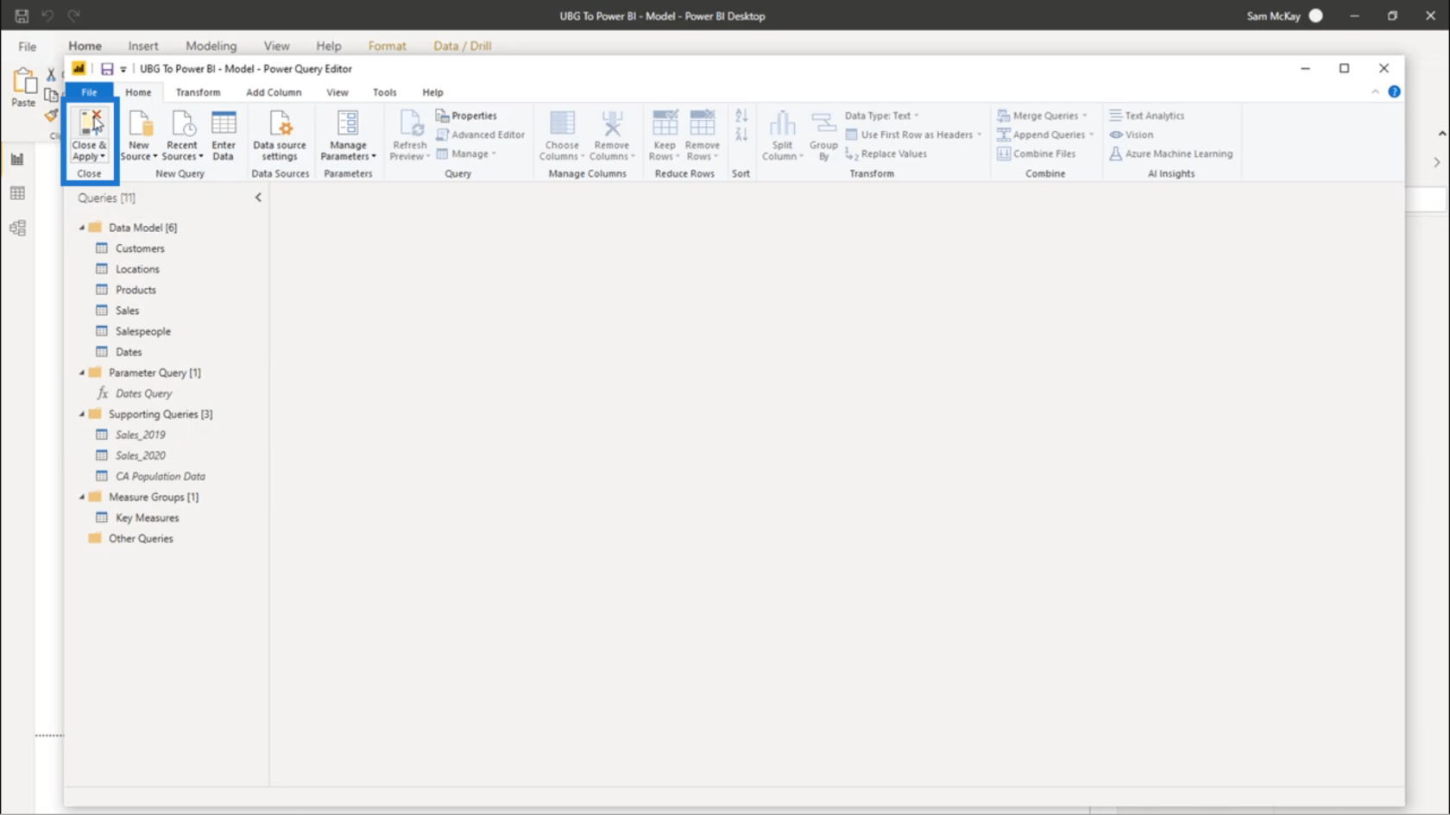This screenshot has height=815, width=1450.
Task: Switch to the Tools tab
Action: click(385, 92)
